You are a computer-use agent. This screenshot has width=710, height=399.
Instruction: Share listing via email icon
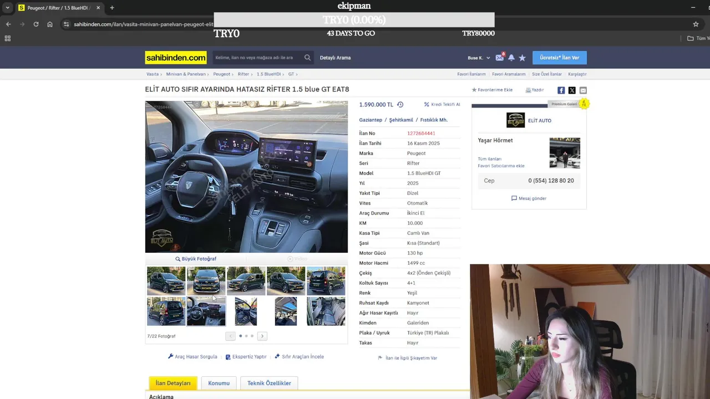583,90
